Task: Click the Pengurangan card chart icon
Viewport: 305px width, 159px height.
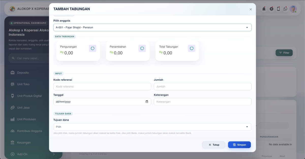Action: tap(93, 48)
